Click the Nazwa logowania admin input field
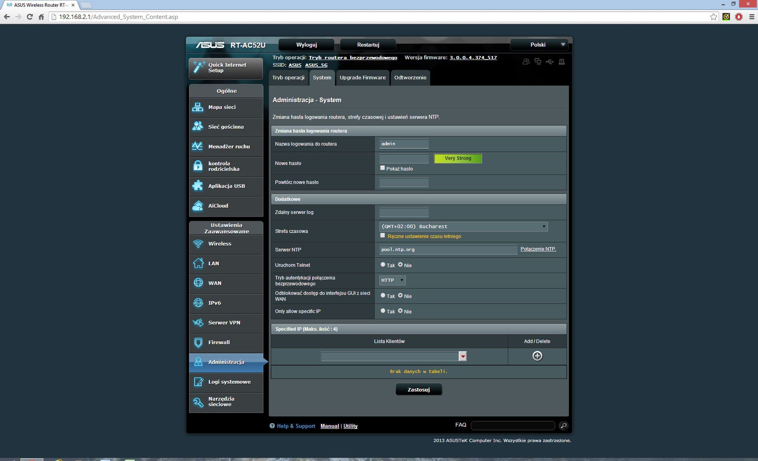 pos(404,144)
